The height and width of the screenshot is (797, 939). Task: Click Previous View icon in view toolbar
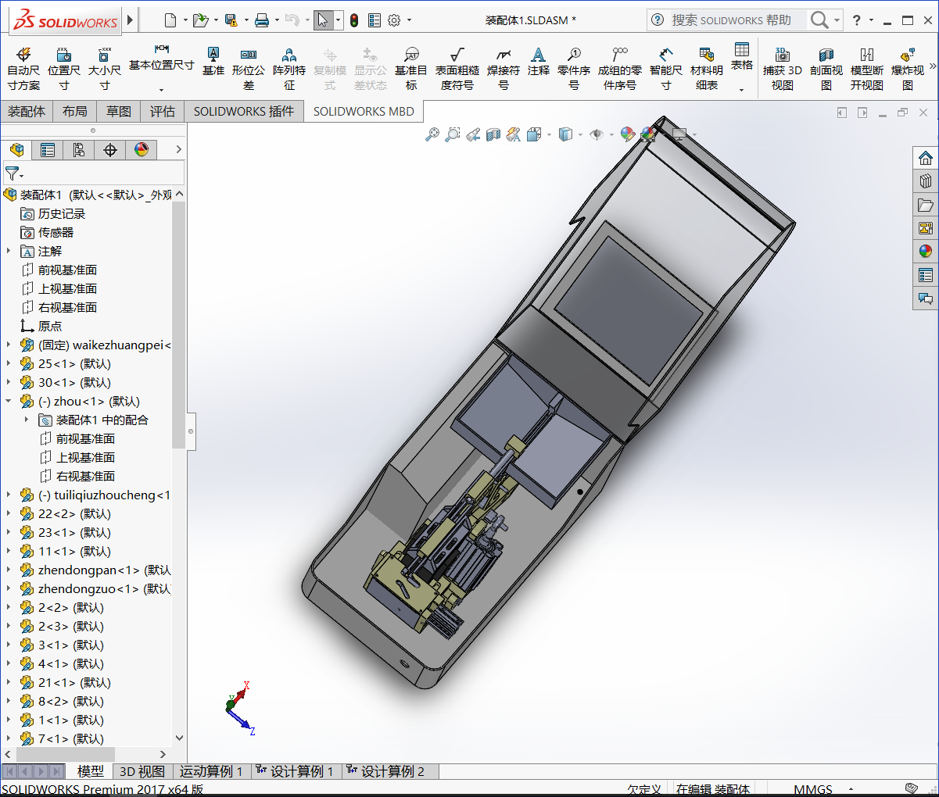coord(473,134)
